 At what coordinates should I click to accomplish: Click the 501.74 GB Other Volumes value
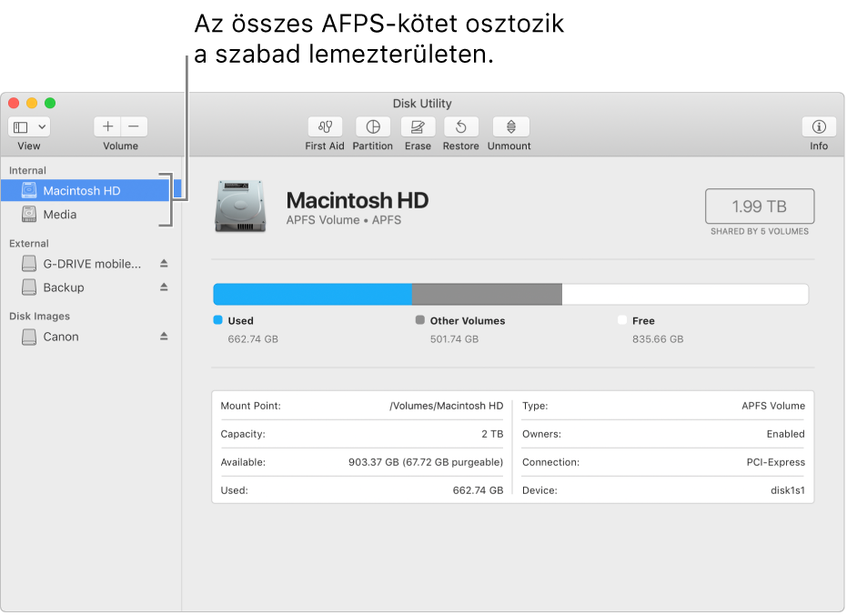click(x=454, y=339)
